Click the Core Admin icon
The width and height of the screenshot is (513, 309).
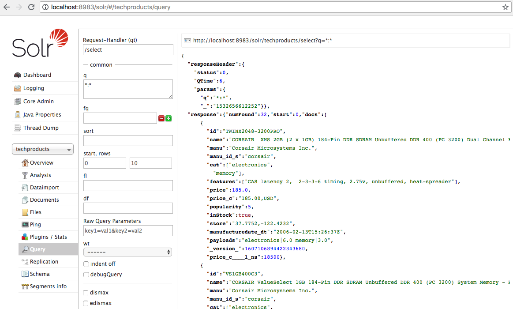coord(18,102)
